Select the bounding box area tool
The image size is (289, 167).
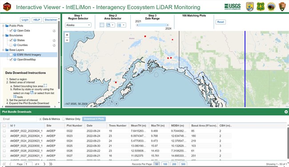[x=102, y=25]
